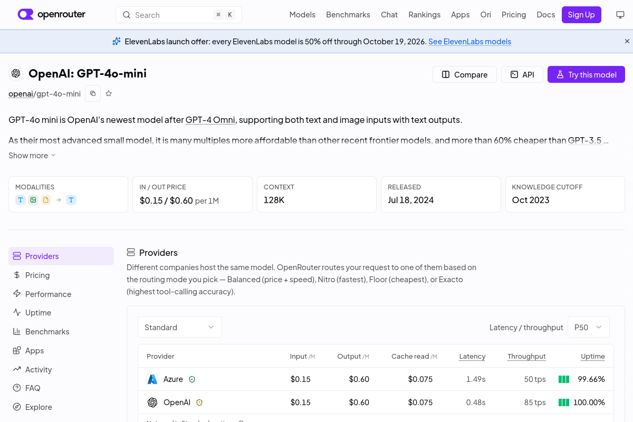
Task: Follow the See ElevenLabs models link
Action: (x=469, y=41)
